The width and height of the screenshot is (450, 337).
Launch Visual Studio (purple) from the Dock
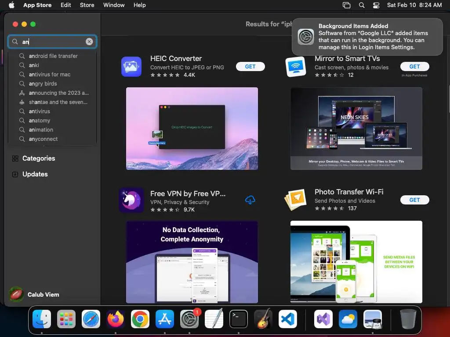point(323,319)
